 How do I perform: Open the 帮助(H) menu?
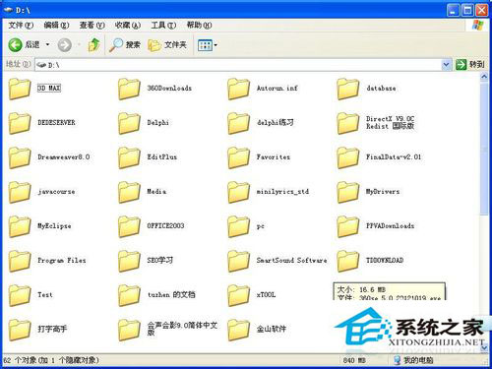point(199,26)
